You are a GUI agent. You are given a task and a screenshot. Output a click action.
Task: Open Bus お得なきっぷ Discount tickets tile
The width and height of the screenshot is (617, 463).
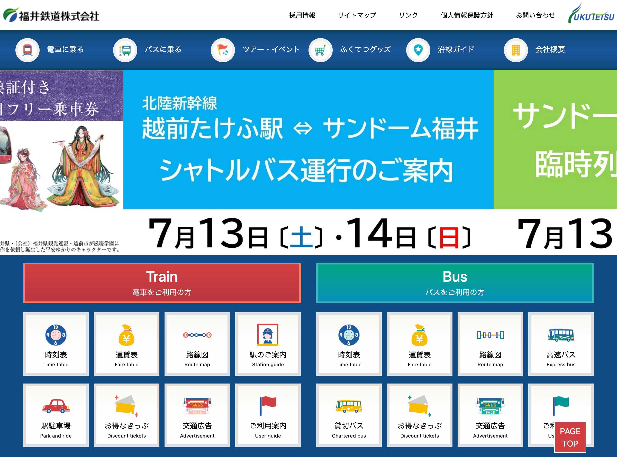pyautogui.click(x=420, y=415)
